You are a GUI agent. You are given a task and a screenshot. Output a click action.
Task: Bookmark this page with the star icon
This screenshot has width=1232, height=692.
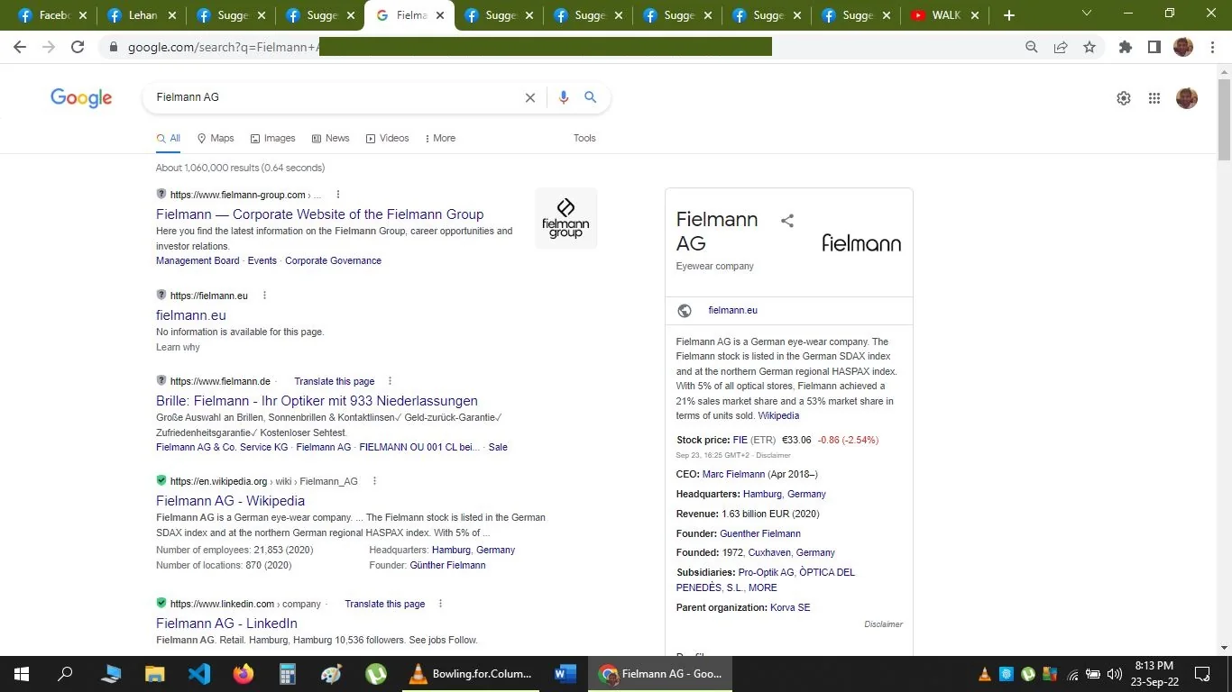(x=1089, y=47)
